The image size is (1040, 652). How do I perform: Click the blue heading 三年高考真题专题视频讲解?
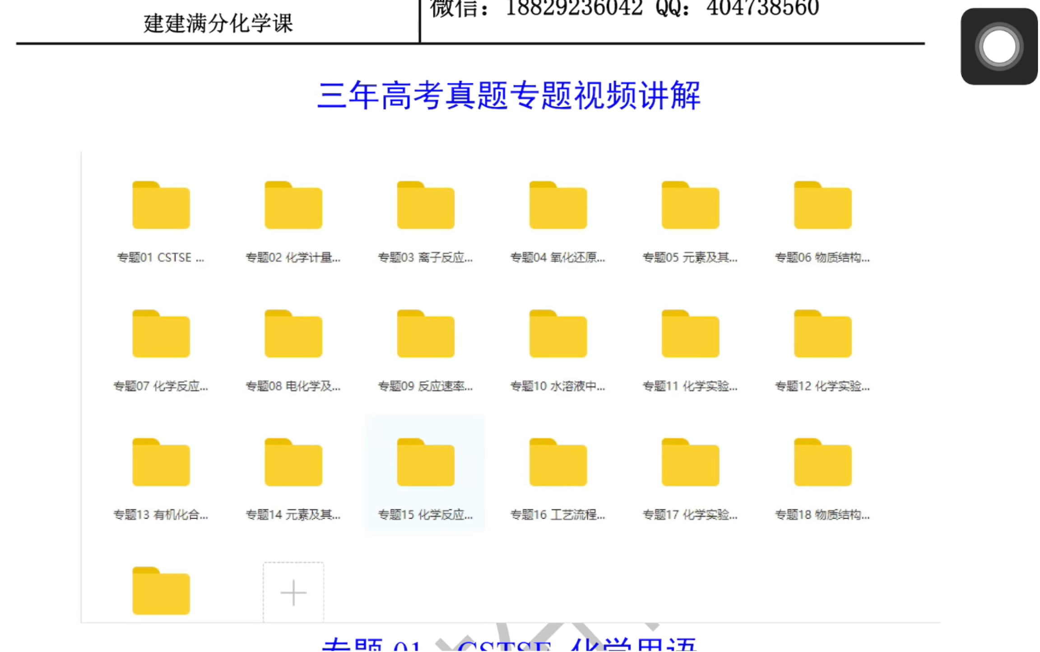pos(509,95)
